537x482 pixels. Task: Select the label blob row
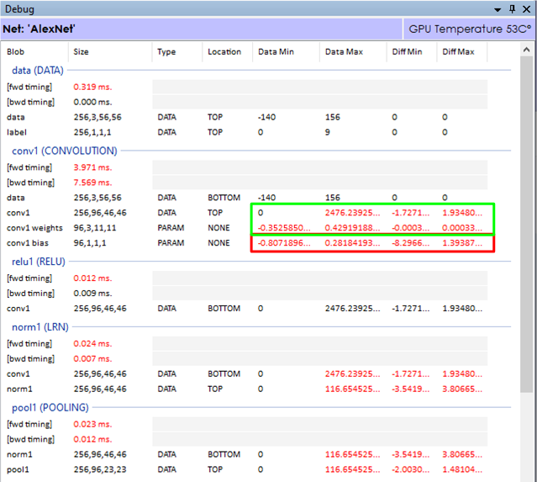(x=246, y=132)
